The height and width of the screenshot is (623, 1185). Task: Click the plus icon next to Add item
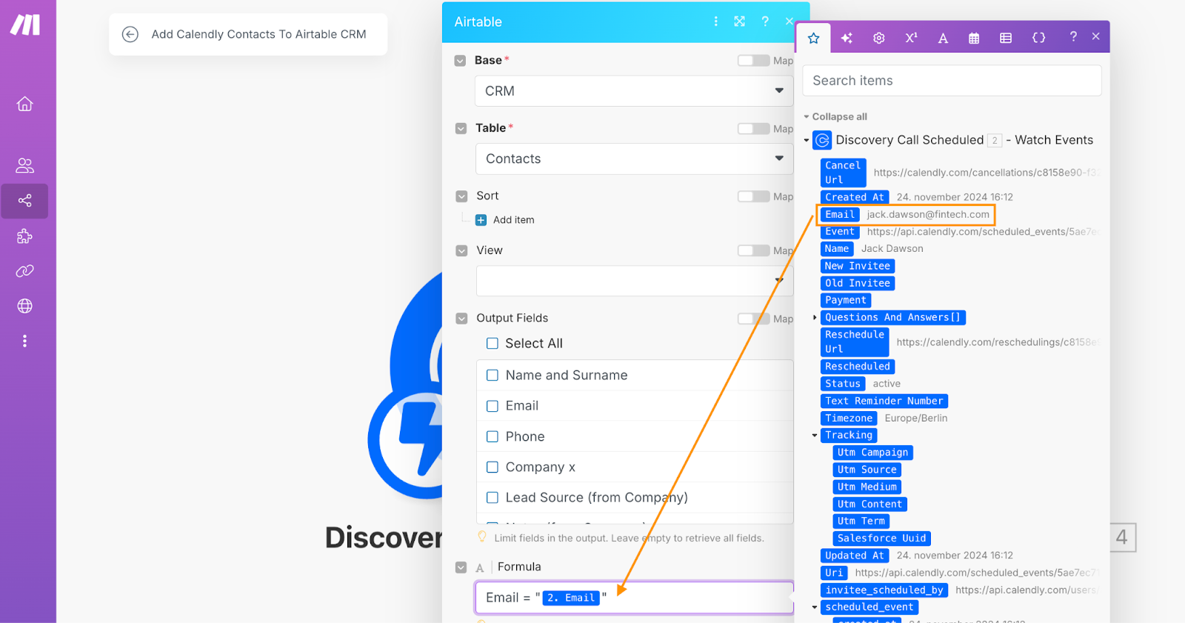(481, 220)
